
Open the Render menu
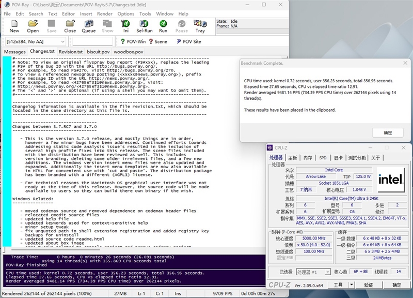[105, 14]
